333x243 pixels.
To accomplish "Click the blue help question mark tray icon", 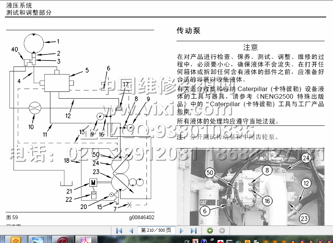I will [204, 241].
